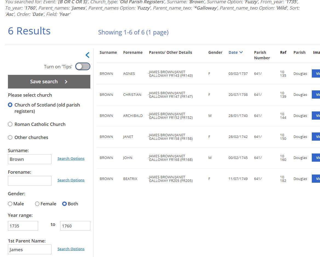320x257 pixels.
Task: View image for Beatrix Brown record
Action: (x=316, y=179)
